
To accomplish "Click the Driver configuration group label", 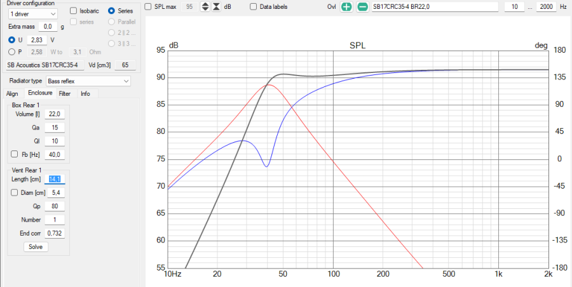I will (x=31, y=3).
